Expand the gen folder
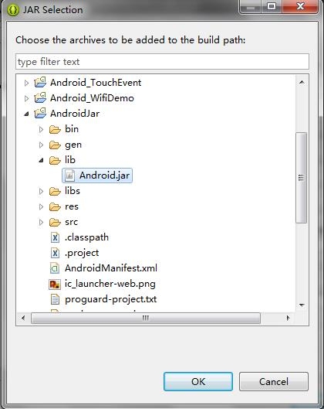Image resolution: width=324 pixels, height=409 pixels. coord(41,145)
